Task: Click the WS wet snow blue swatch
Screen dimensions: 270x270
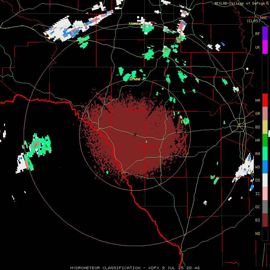Action: (265, 167)
